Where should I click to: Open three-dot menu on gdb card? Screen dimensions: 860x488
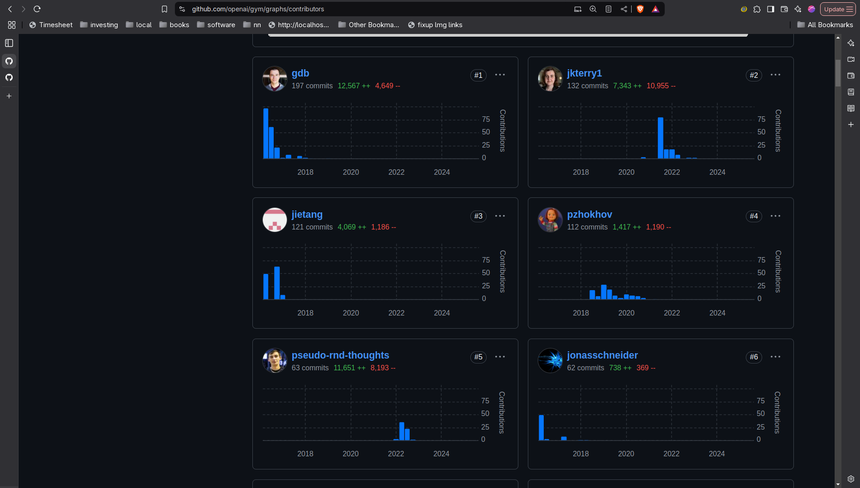[500, 75]
